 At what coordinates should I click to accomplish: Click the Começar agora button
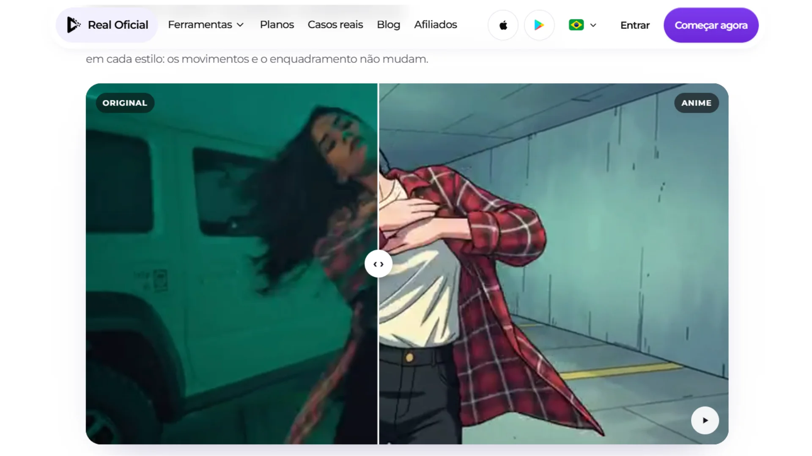tap(711, 25)
